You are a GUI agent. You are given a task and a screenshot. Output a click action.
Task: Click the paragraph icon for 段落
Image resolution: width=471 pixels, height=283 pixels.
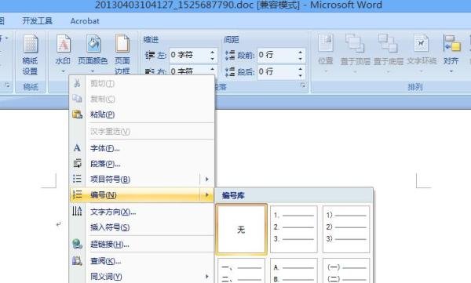click(77, 163)
